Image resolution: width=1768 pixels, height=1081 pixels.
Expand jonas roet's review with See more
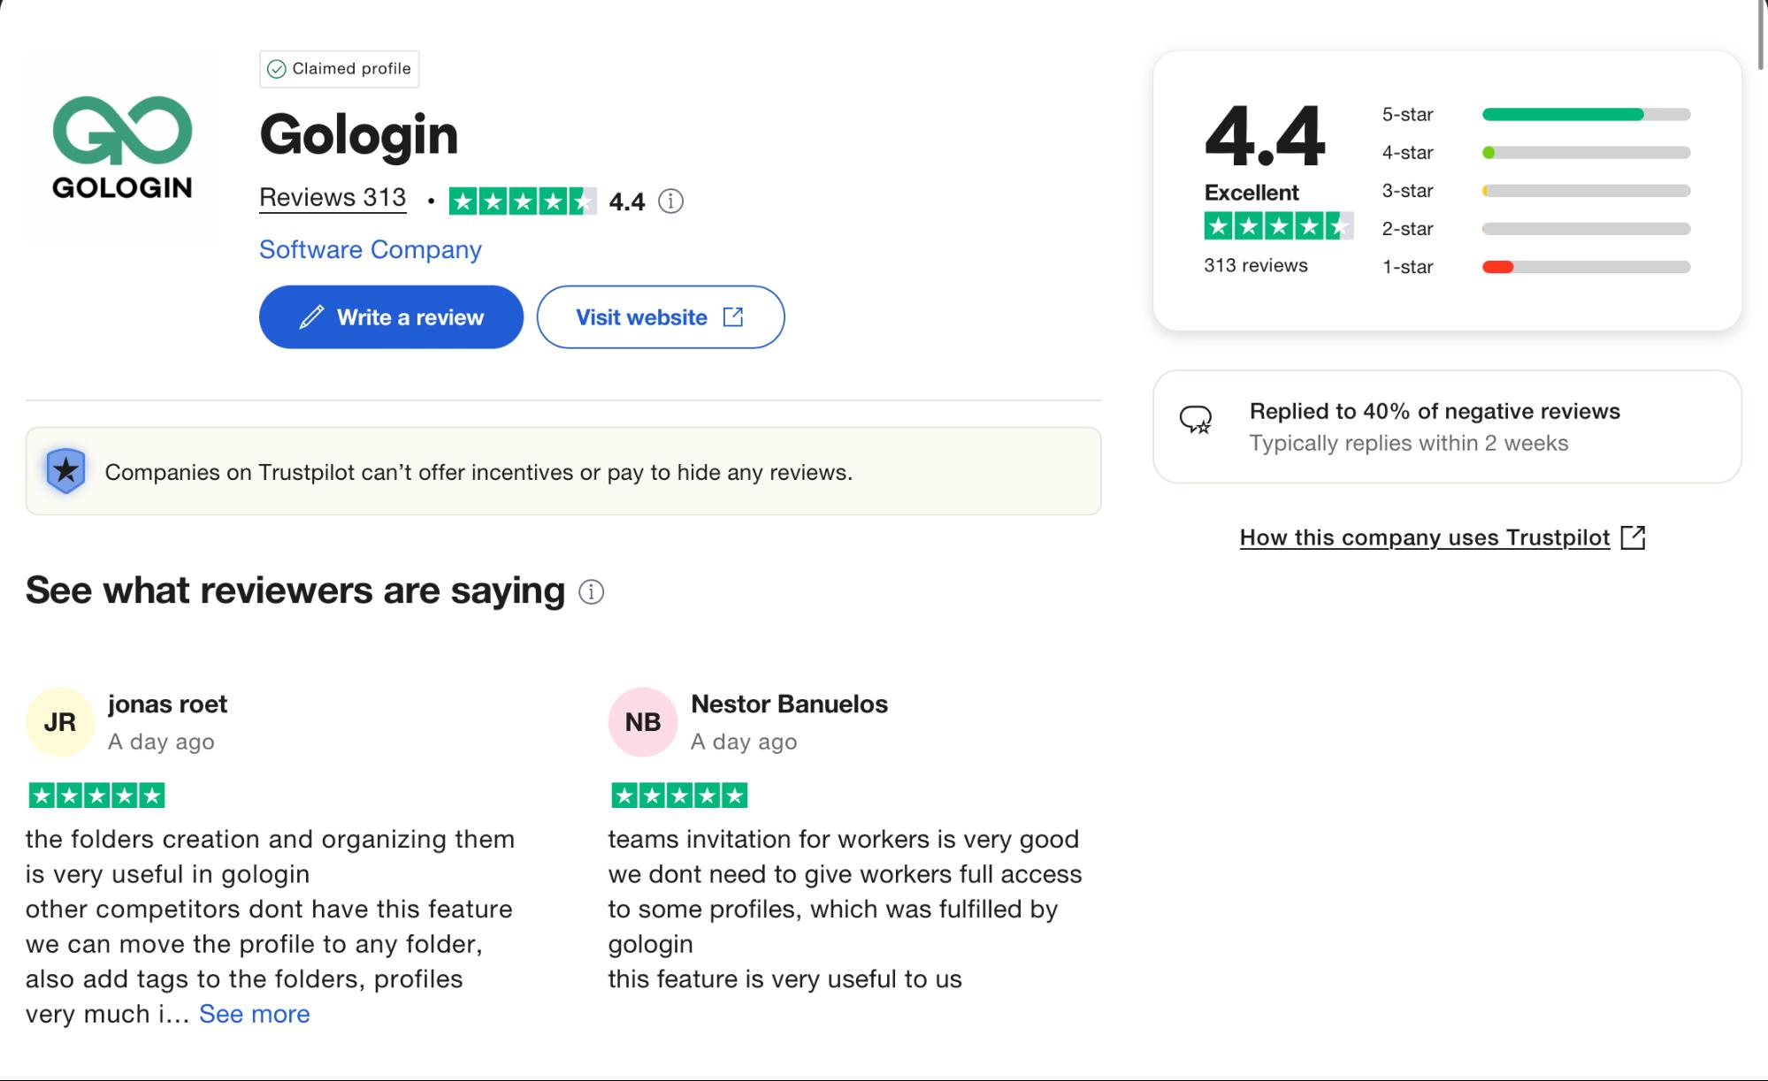[x=255, y=1014]
